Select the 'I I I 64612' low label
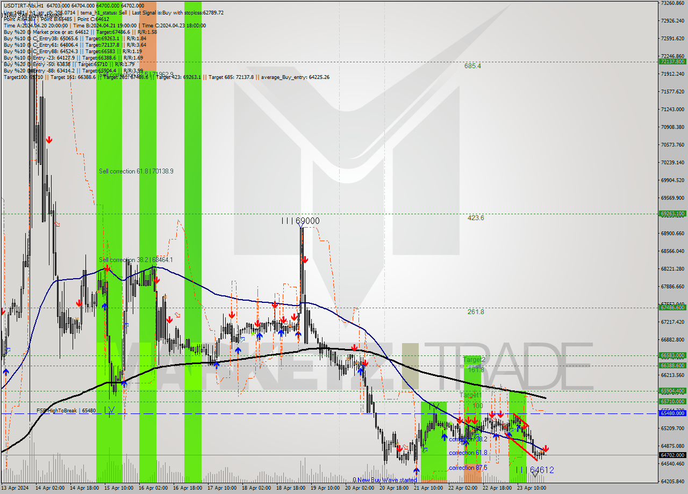This screenshot has height=494, width=688. pyautogui.click(x=535, y=470)
